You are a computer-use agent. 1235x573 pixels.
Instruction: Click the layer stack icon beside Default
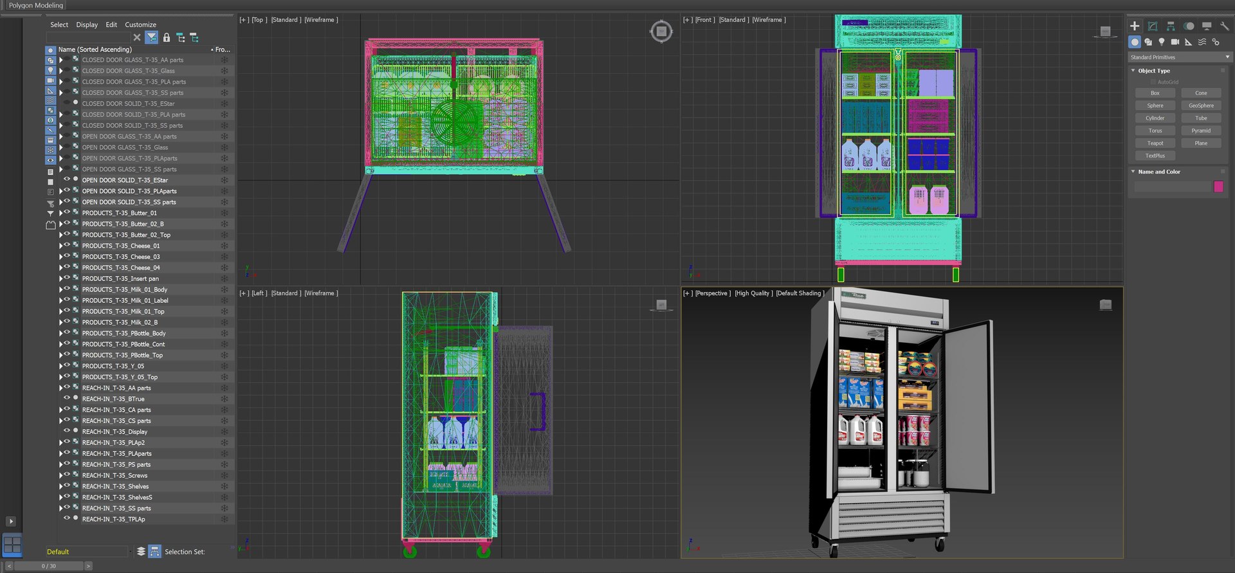point(141,552)
